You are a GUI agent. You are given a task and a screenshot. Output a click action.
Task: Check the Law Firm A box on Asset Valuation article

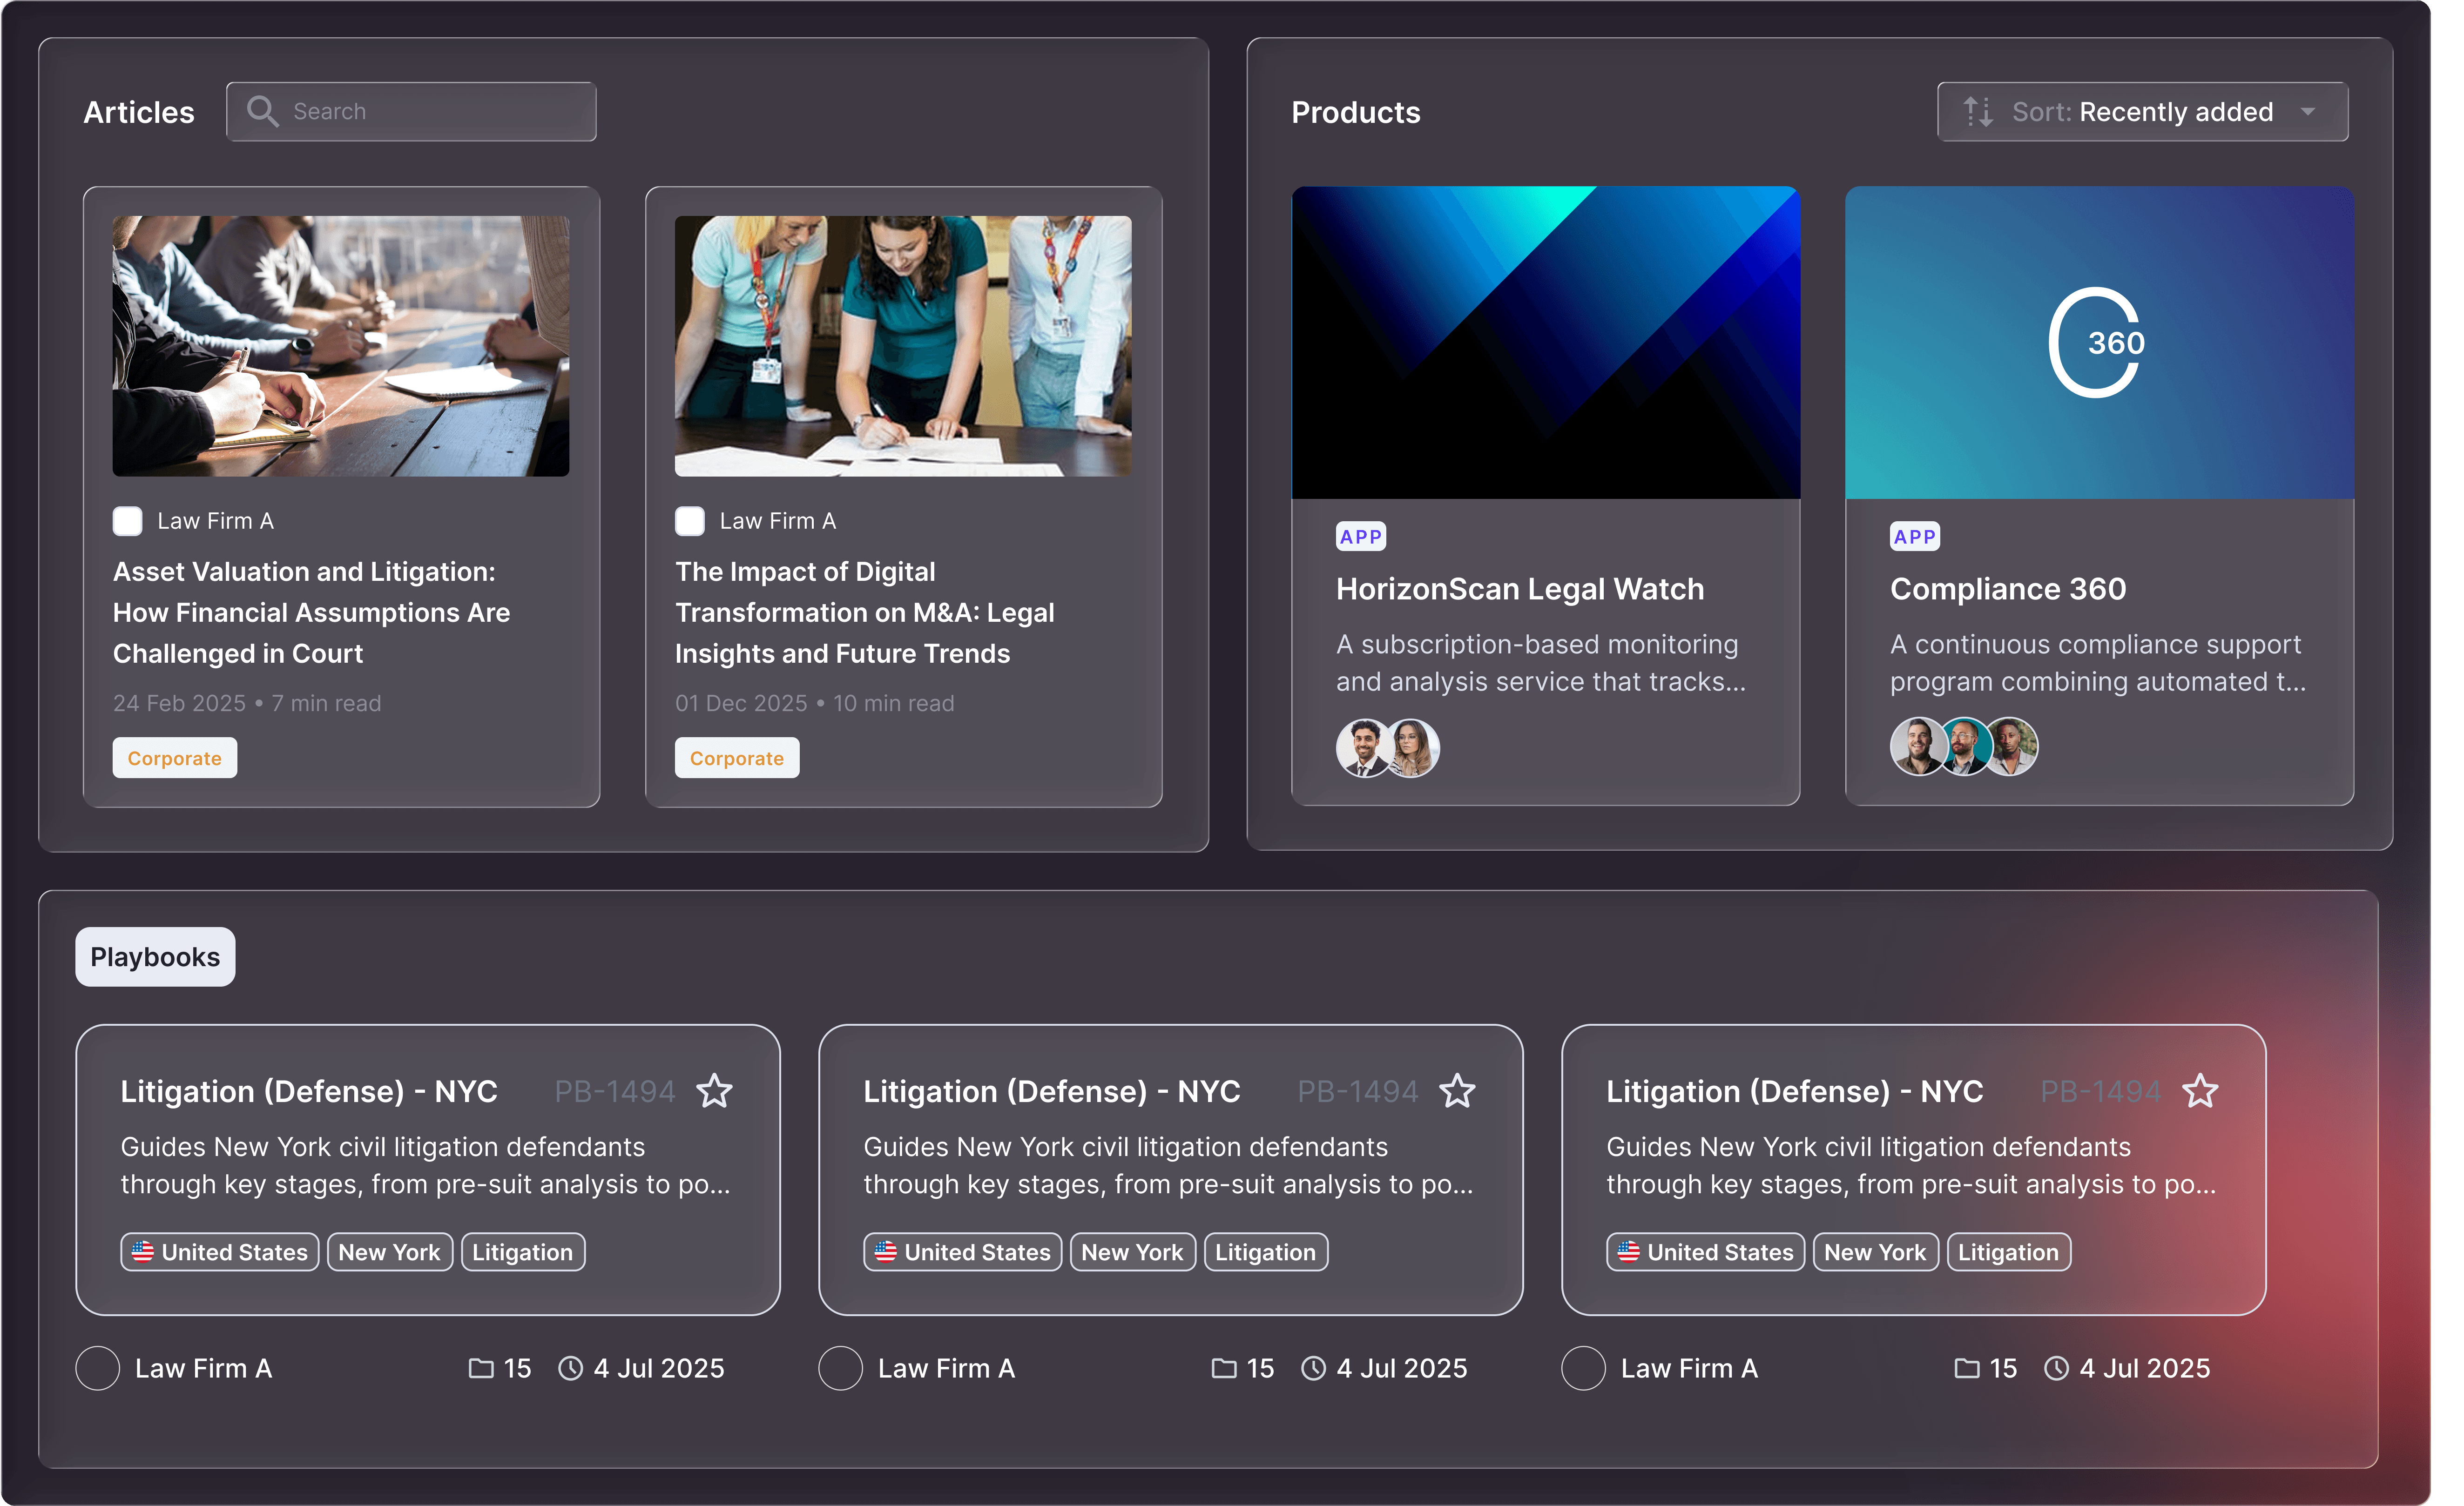pos(128,521)
